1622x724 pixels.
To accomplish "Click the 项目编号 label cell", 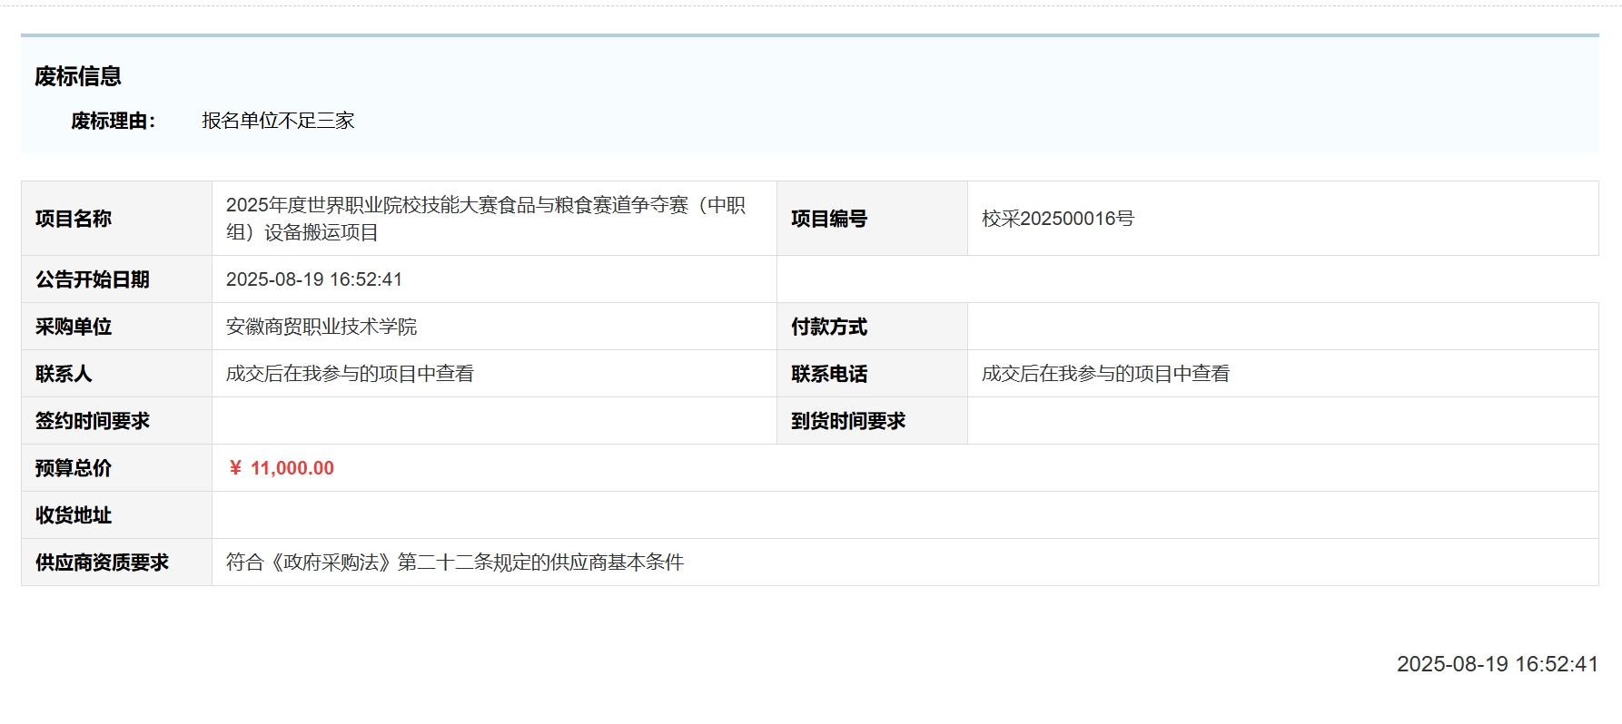I will (x=829, y=219).
